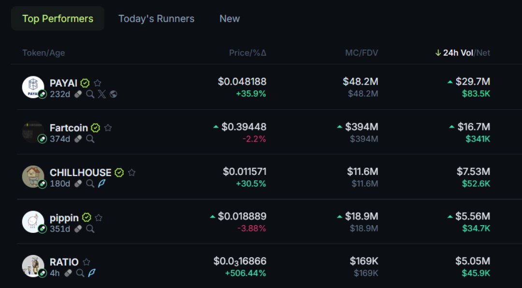Click the CHILLHOUSE token avatar image
The width and height of the screenshot is (522, 288).
33,176
